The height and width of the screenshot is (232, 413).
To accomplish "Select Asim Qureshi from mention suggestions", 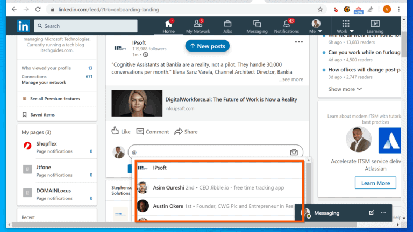I will tap(219, 187).
